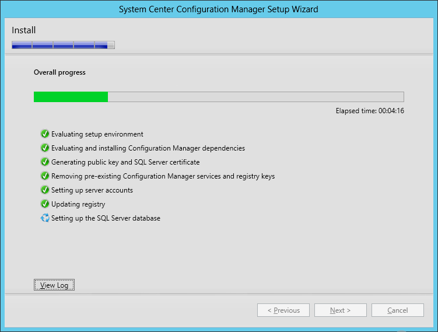This screenshot has height=332, width=438.
Task: Click the Overall progress heading
Action: [59, 72]
